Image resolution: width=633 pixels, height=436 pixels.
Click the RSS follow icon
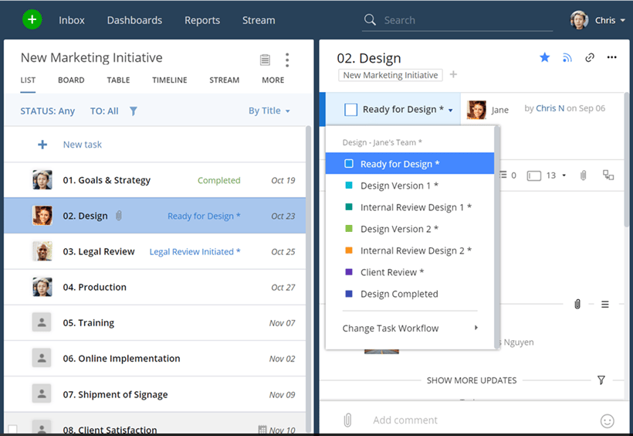tap(567, 57)
